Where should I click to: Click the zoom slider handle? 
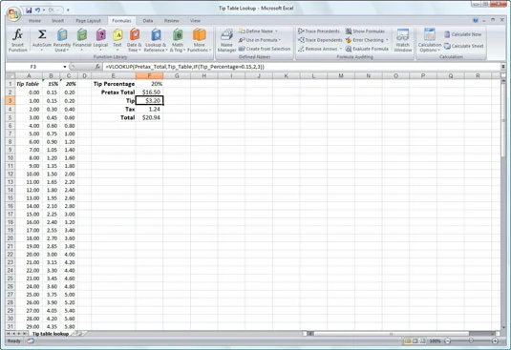click(471, 340)
